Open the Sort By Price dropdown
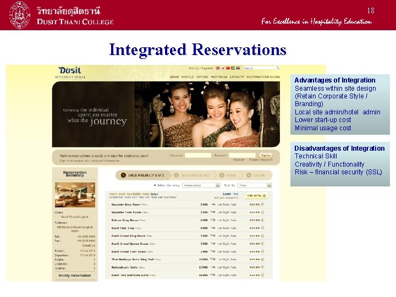 (x=255, y=185)
